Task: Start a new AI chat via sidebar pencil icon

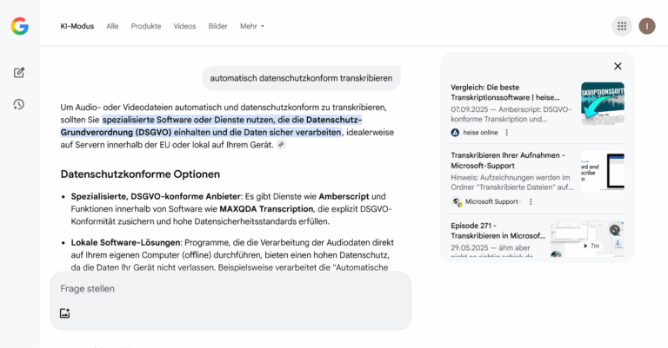Action: (19, 73)
